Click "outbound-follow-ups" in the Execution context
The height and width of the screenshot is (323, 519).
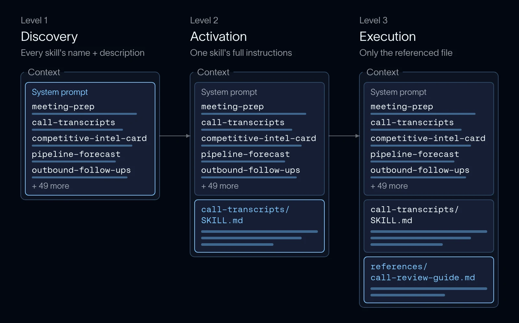click(420, 170)
